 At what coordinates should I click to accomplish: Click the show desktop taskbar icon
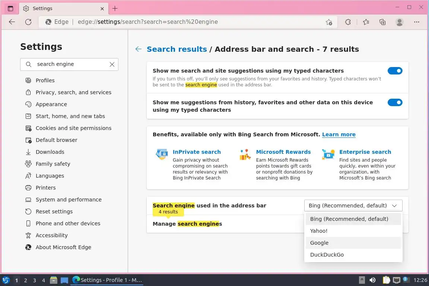point(64,280)
